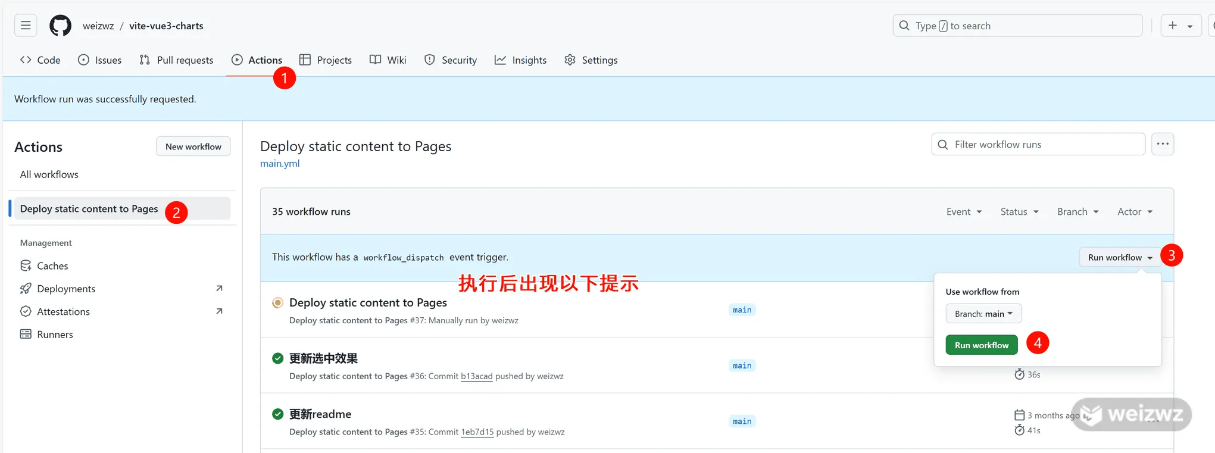This screenshot has width=1215, height=453.
Task: Switch to the Issues tab
Action: coord(100,60)
